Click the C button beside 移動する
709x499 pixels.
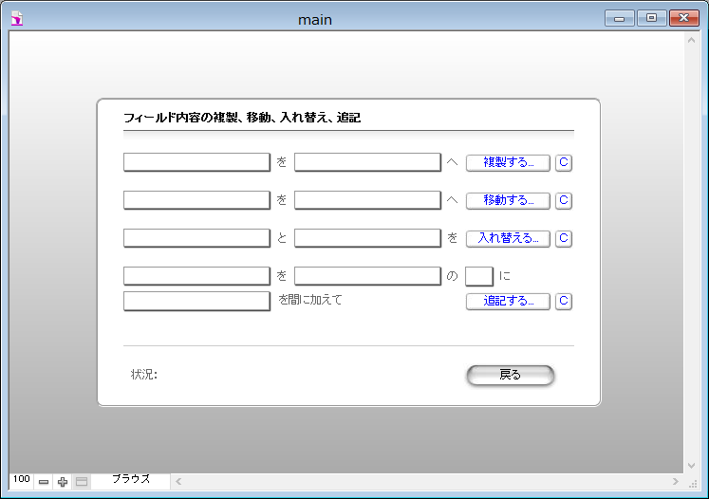click(x=563, y=200)
